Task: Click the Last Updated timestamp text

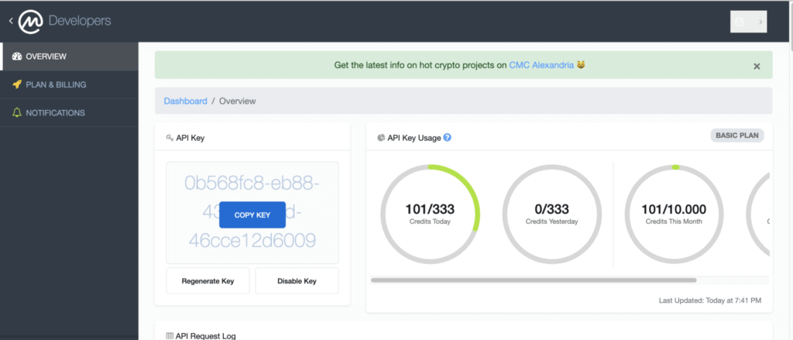Action: coord(709,301)
